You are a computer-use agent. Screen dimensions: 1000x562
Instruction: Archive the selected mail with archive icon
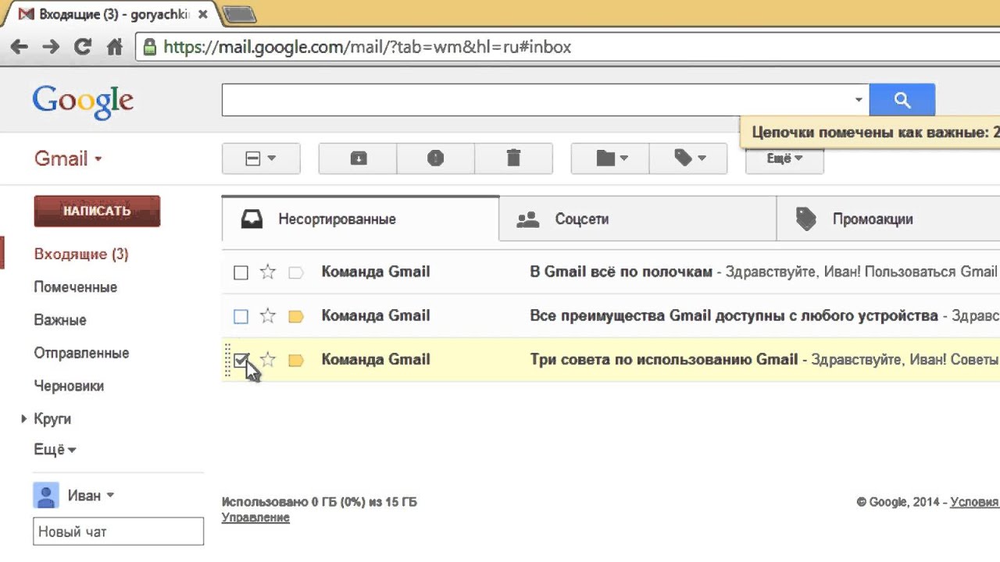pyautogui.click(x=358, y=158)
